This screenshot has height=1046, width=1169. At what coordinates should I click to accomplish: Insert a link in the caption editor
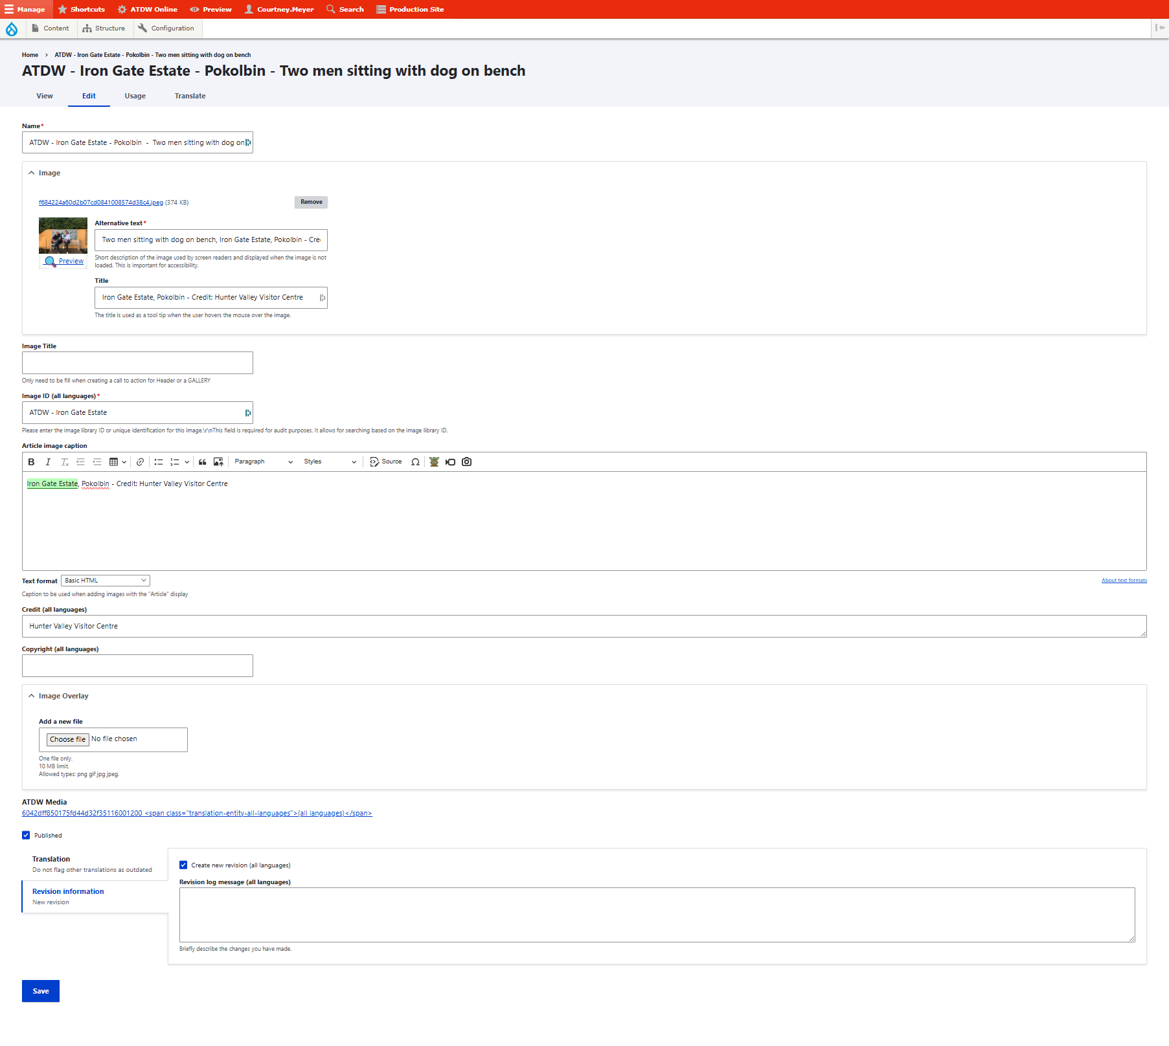coord(140,462)
